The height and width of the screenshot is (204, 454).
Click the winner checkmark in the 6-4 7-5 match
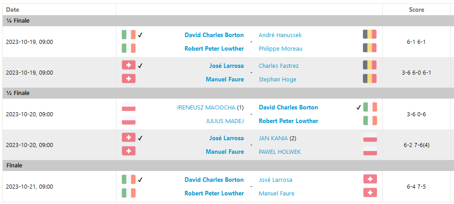coord(140,180)
